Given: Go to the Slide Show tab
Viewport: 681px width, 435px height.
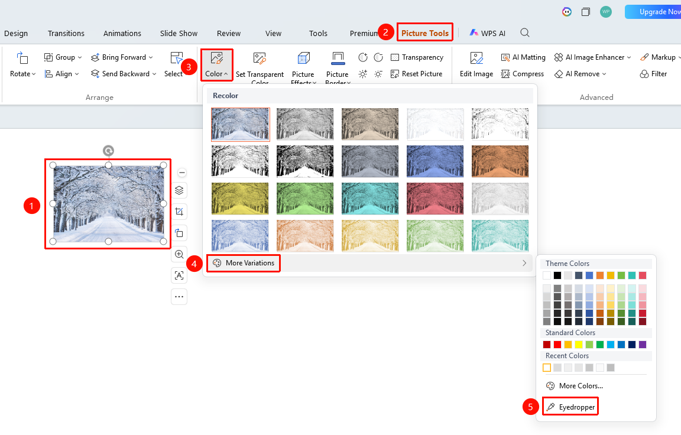Looking at the screenshot, I should click(179, 34).
